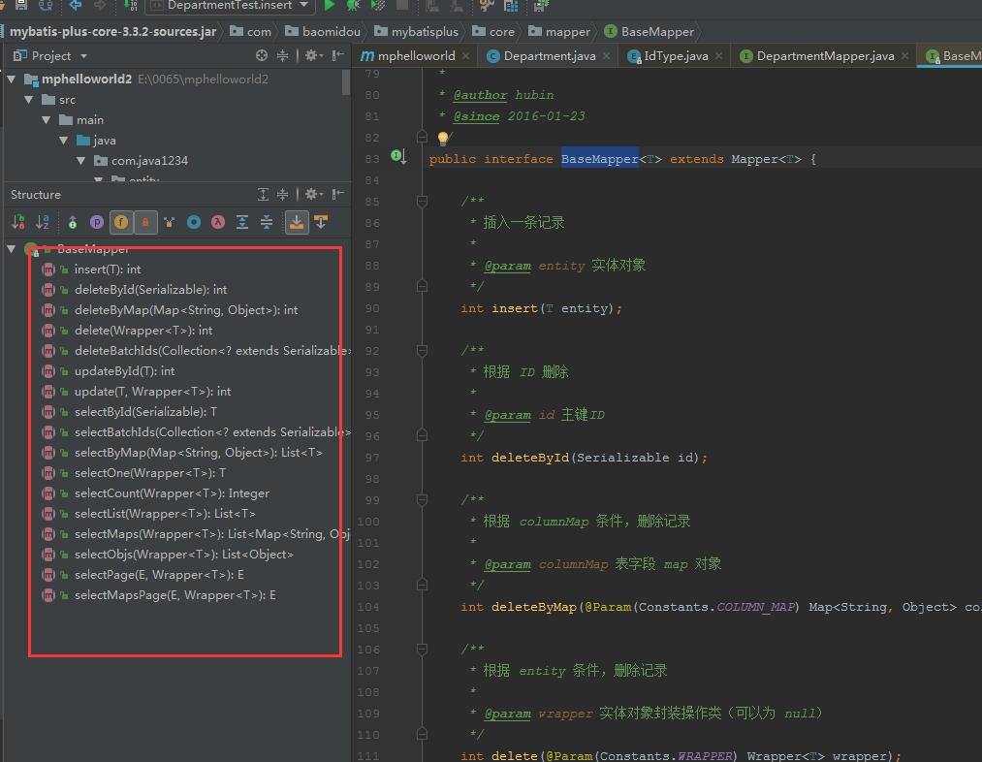The width and height of the screenshot is (982, 762).
Task: Toggle Autoscroll to Source in Structure toolbar
Action: [x=297, y=222]
